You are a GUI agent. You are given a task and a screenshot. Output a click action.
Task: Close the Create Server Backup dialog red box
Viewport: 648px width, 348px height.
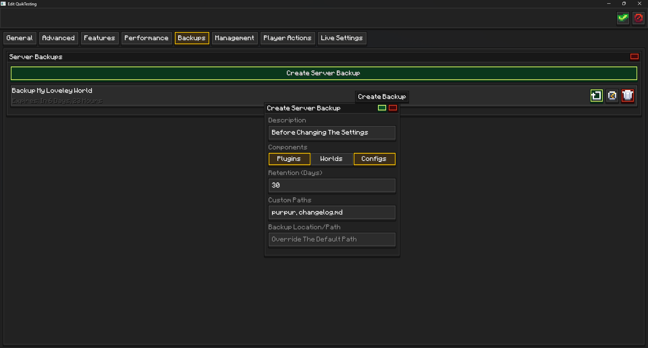(x=393, y=108)
